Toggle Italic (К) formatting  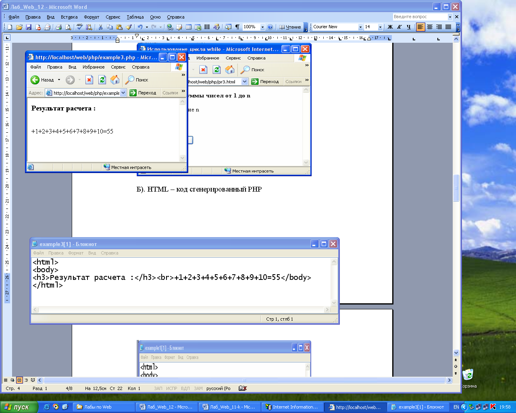click(x=399, y=27)
